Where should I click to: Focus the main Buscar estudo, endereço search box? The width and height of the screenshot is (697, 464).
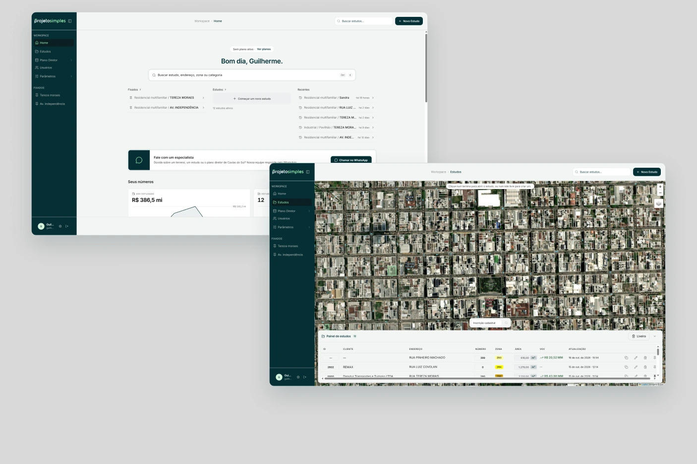pyautogui.click(x=252, y=75)
